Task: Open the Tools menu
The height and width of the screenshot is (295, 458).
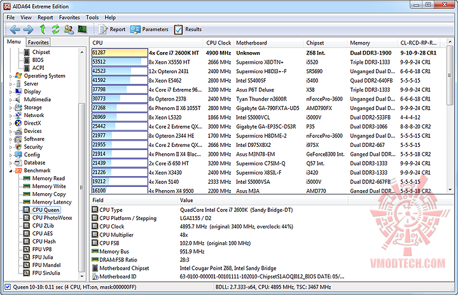Action: (x=92, y=18)
